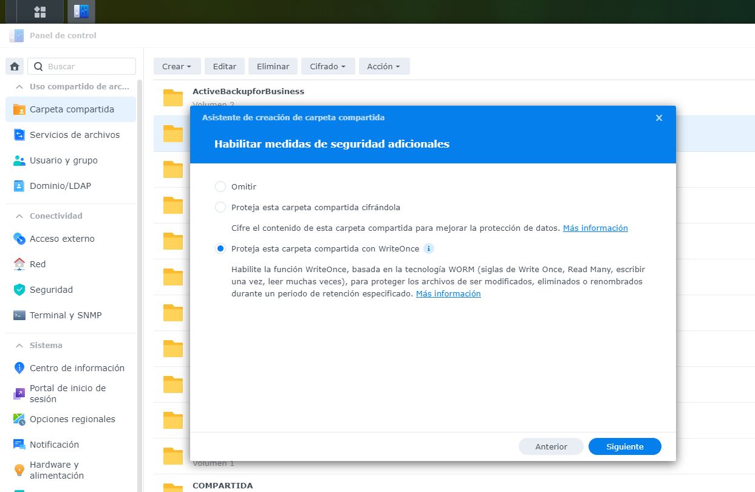Click the Opciones regionales icon
This screenshot has width=755, height=492.
19,419
